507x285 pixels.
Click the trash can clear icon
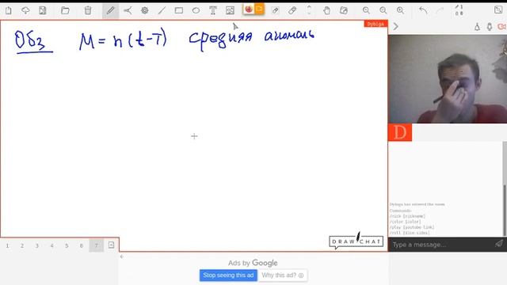(x=88, y=10)
